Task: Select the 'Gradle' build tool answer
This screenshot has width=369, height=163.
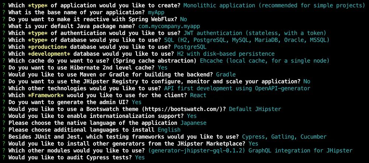Action: (x=226, y=75)
